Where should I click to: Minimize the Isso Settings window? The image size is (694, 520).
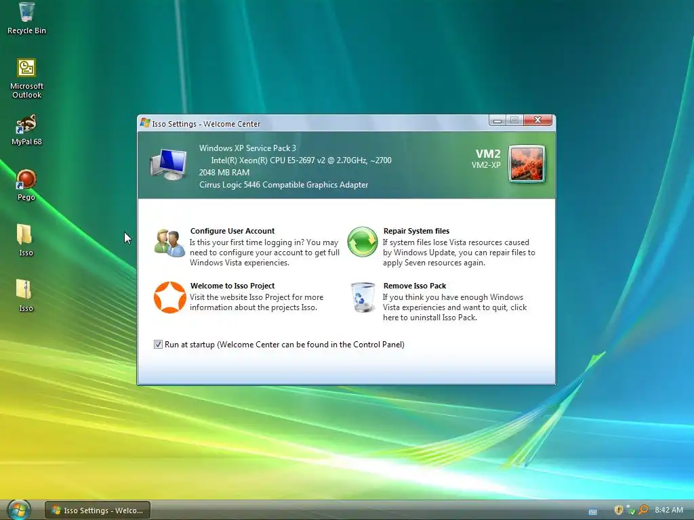[497, 121]
